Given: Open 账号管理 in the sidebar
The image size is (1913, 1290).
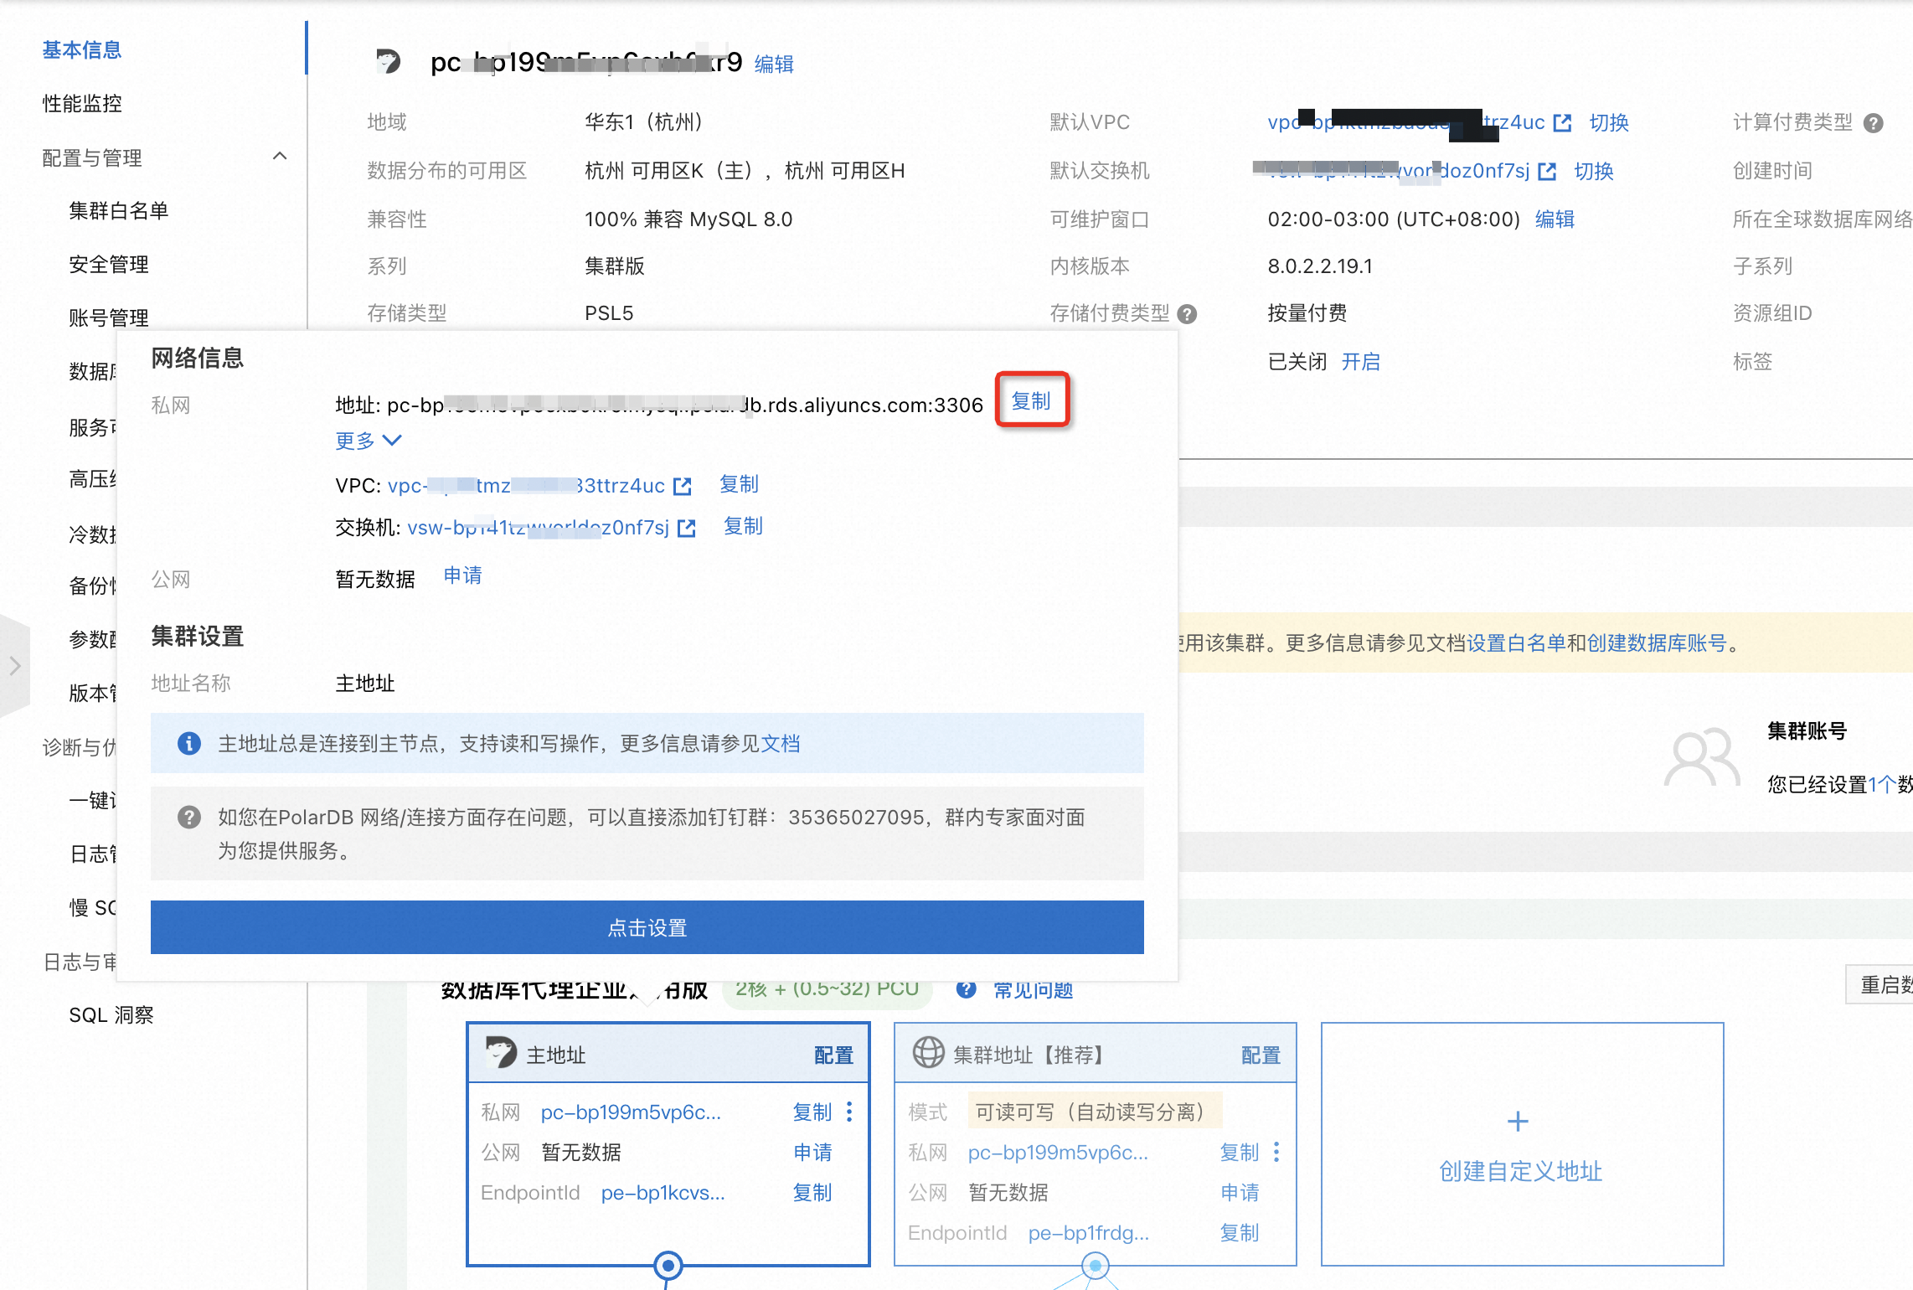Looking at the screenshot, I should pos(109,318).
